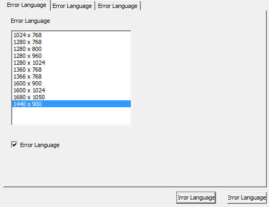Select 1280 x 960 from the listbox
The image size is (269, 207).
click(71, 56)
